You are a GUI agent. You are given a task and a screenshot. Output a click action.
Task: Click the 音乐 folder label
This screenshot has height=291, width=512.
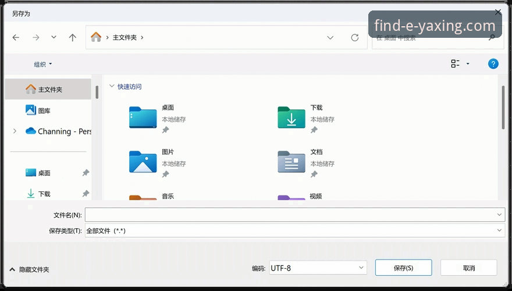pyautogui.click(x=168, y=196)
